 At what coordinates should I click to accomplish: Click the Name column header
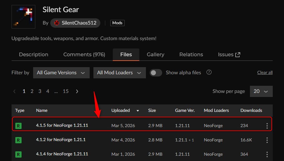(x=42, y=110)
